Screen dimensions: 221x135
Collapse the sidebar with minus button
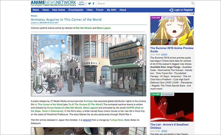[x=191, y=14]
